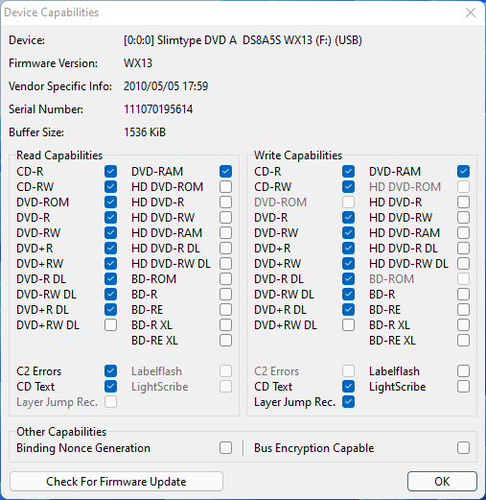Image resolution: width=486 pixels, height=500 pixels.
Task: Click vendor info 2010/05/05 17:59
Action: pyautogui.click(x=166, y=86)
